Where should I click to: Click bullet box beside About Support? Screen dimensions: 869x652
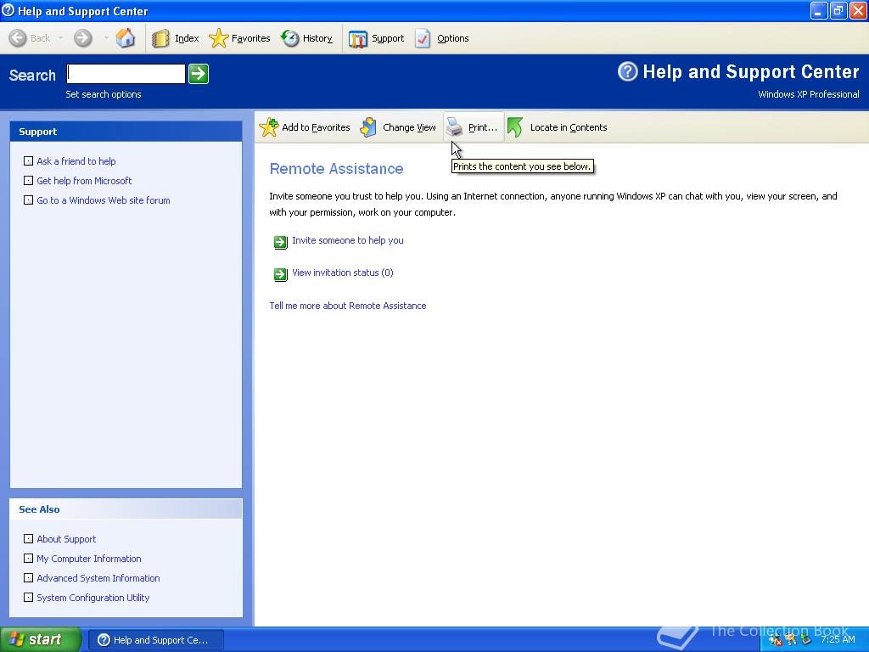[28, 538]
